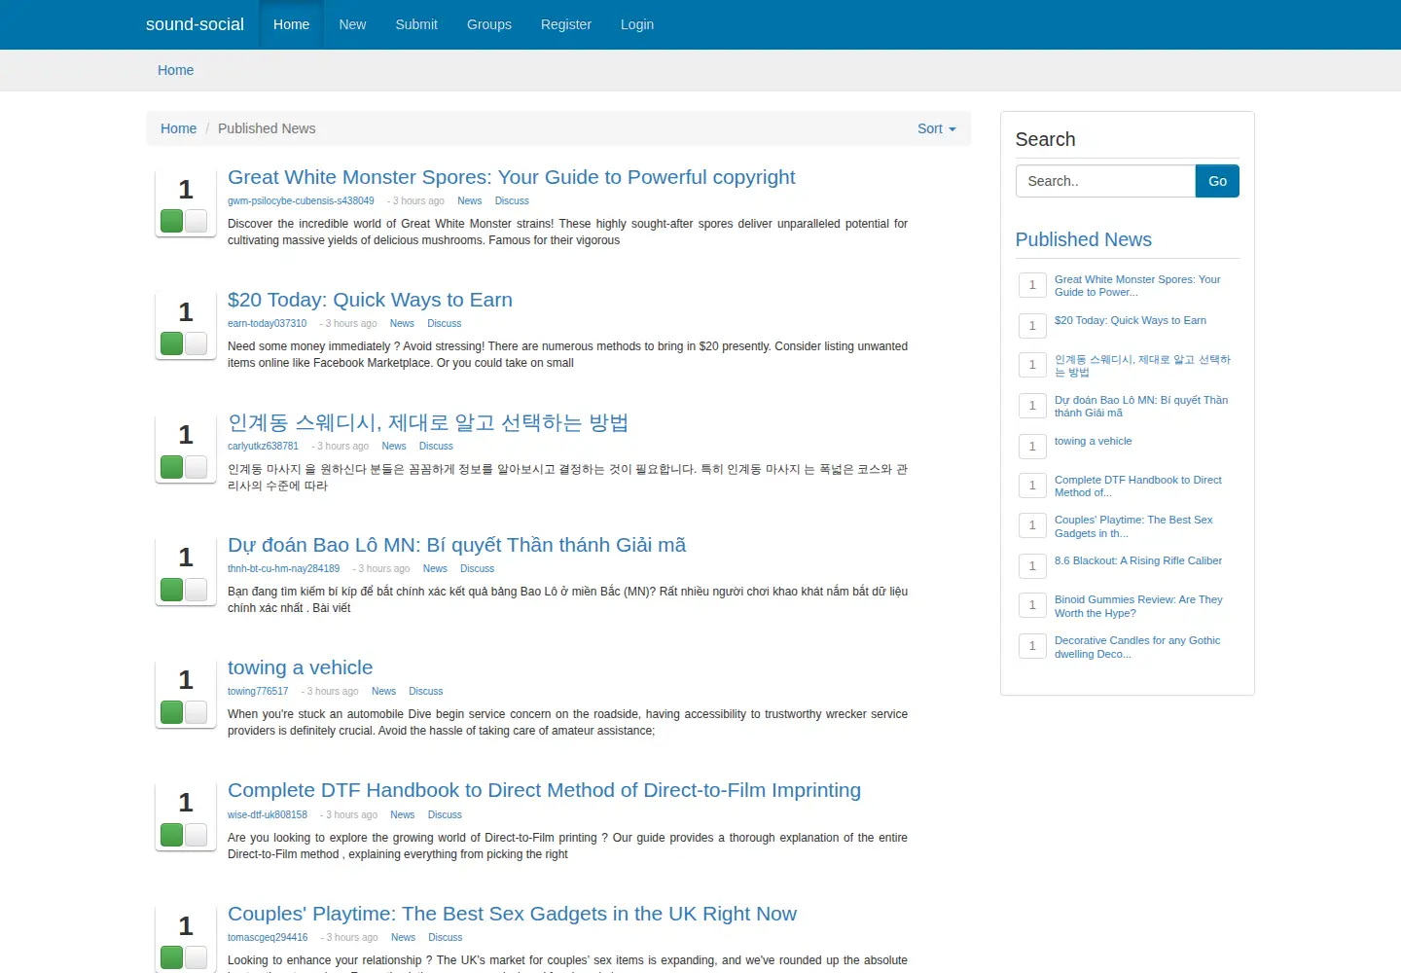Viewport: 1401px width, 973px height.
Task: View user carlyutkz638781 profile
Action: [263, 447]
